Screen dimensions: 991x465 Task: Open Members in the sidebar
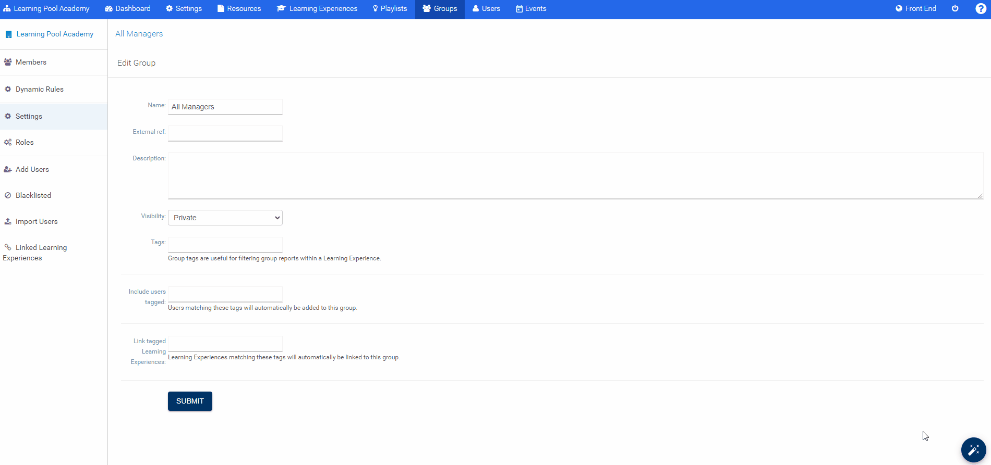[x=31, y=62]
